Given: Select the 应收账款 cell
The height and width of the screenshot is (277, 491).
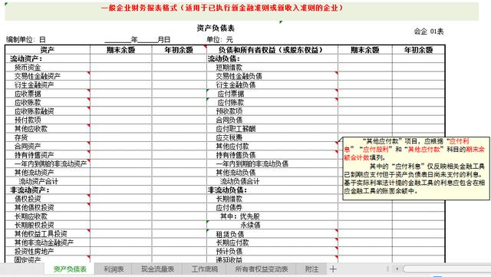Looking at the screenshot, I should [48, 102].
